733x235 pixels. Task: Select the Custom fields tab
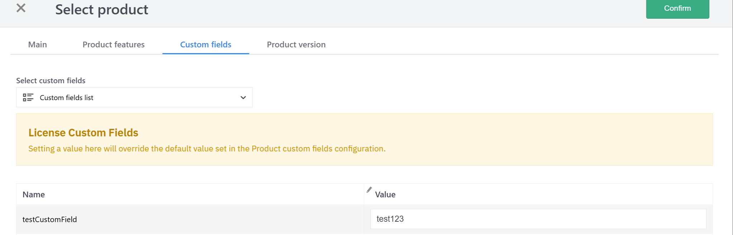pos(205,44)
